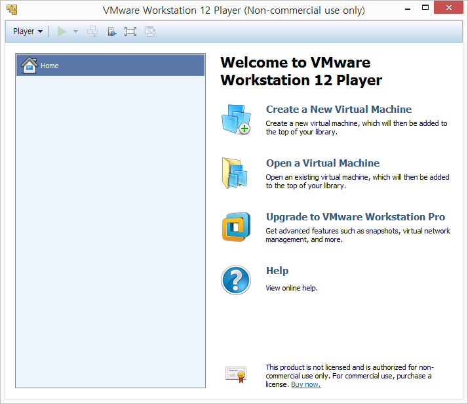Click the Open a Virtual Machine folder icon
468x404 pixels.
pos(235,173)
